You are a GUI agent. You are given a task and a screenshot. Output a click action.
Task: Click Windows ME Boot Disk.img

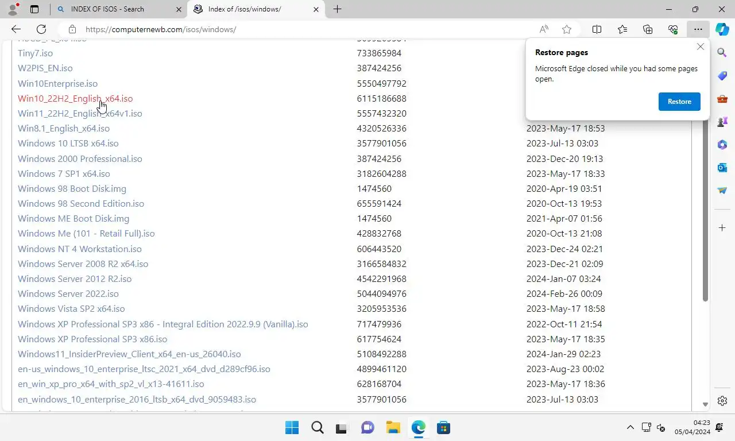click(x=73, y=218)
